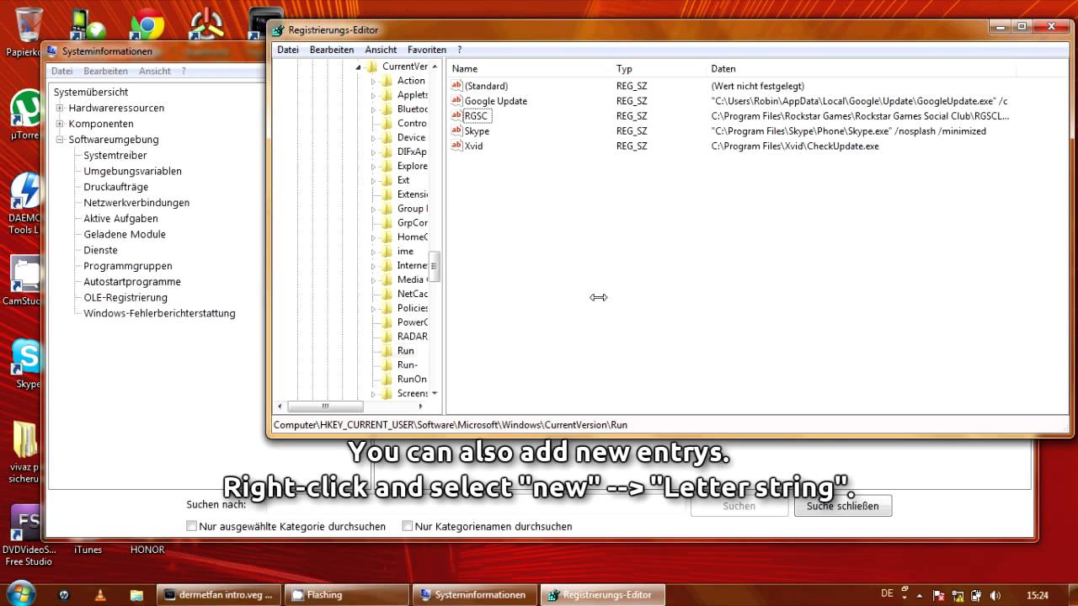Click the registry tree horizontal scrollbar thumb
Image resolution: width=1078 pixels, height=606 pixels.
(324, 407)
